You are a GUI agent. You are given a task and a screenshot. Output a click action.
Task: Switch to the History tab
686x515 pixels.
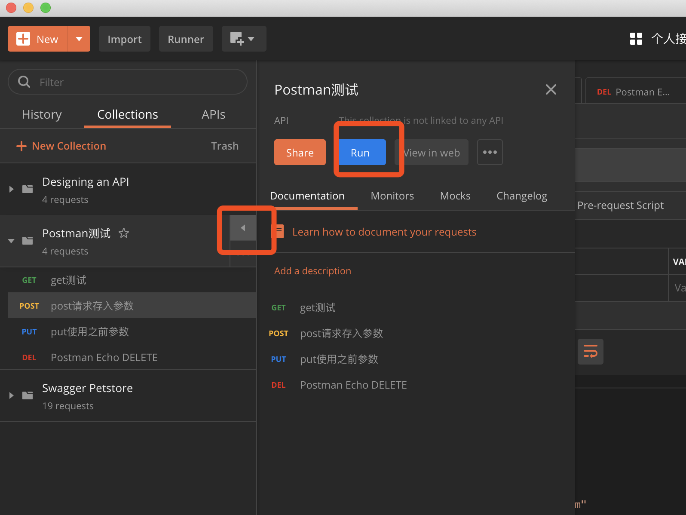(42, 114)
